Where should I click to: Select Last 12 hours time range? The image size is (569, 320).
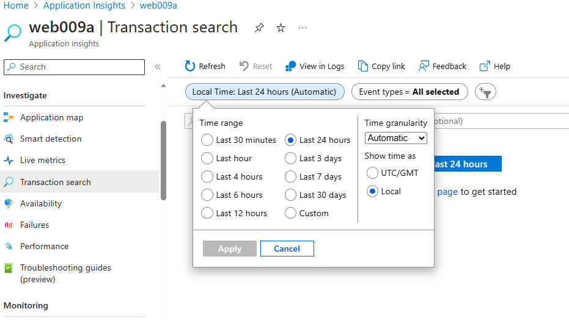[207, 213]
